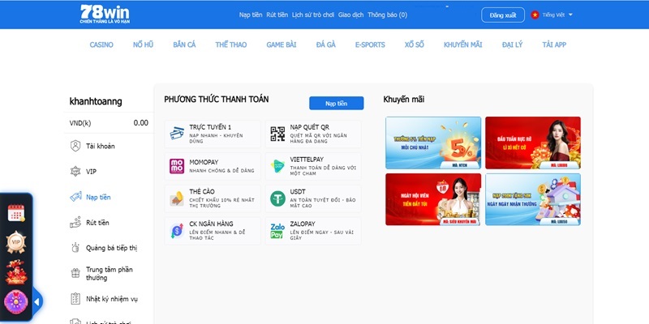Go to the THỂ THAO menu
The width and height of the screenshot is (649, 324).
tap(231, 45)
